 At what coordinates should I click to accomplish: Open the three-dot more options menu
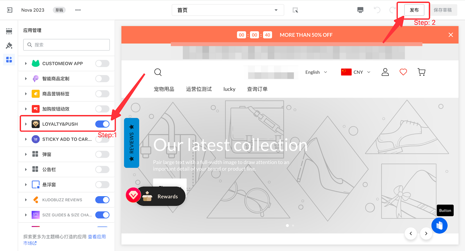[78, 10]
